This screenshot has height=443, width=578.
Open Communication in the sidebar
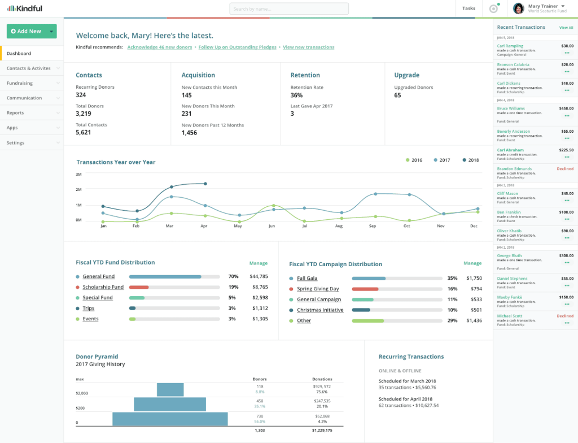(32, 98)
